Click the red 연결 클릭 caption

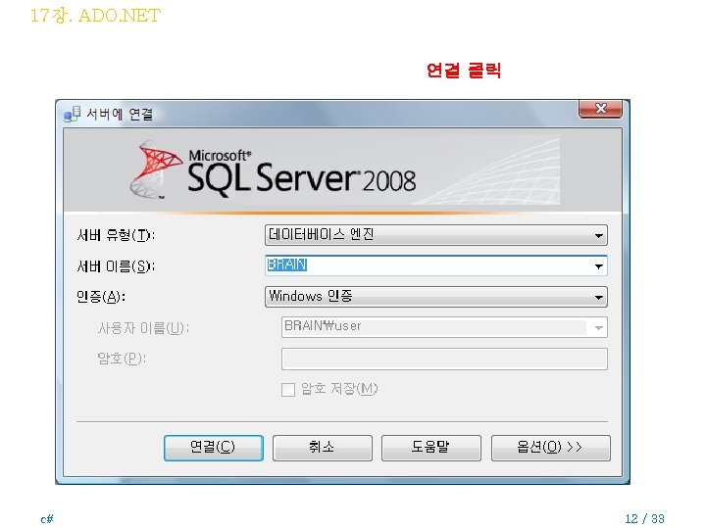coord(464,71)
